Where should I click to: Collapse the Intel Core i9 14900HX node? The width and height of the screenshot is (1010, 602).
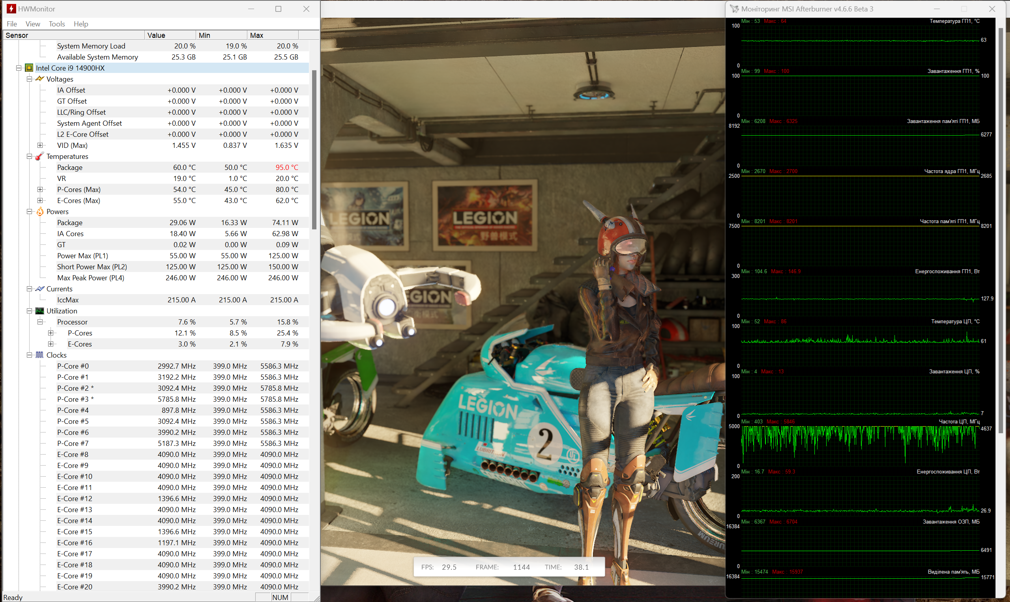pos(19,68)
